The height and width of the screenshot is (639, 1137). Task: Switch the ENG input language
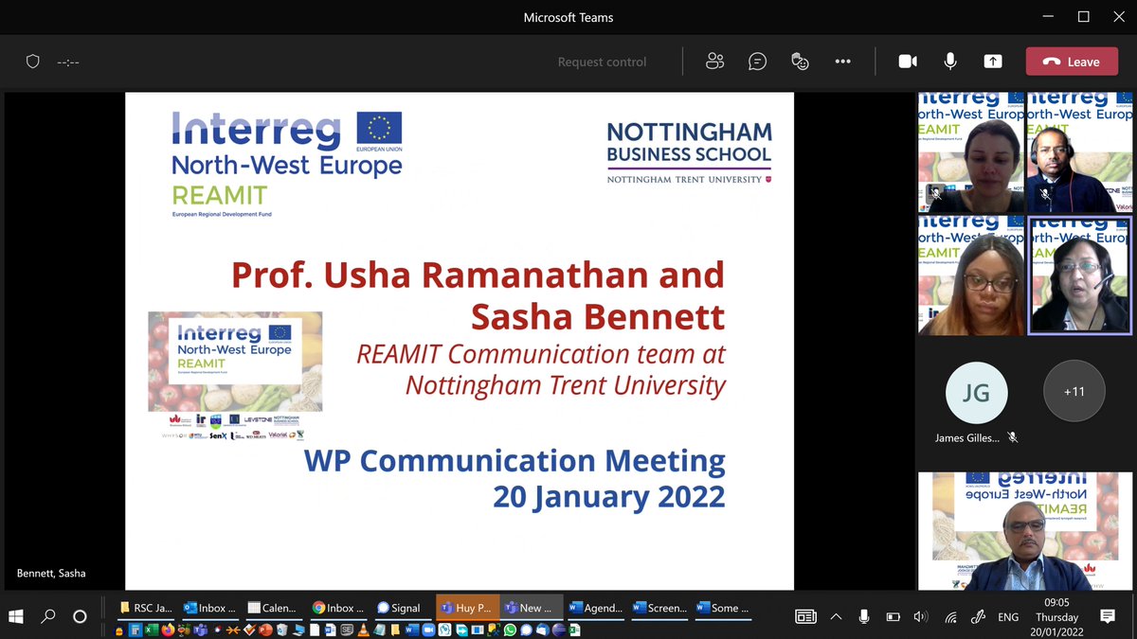1008,616
